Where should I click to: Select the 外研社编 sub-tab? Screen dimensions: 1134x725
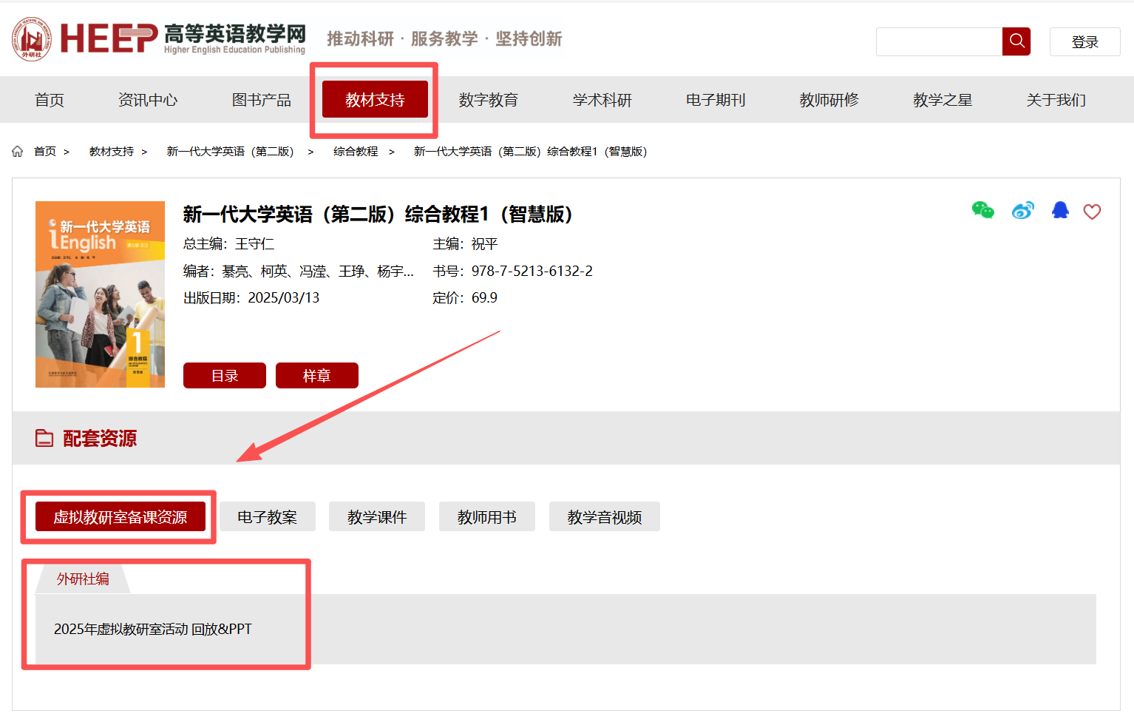83,579
